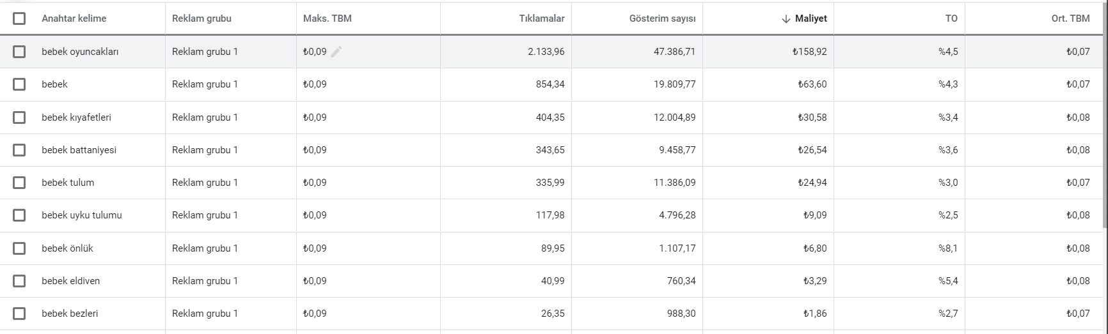The width and height of the screenshot is (1108, 334).
Task: Open the bebek uyku tulumu keyword
Action: coord(82,215)
